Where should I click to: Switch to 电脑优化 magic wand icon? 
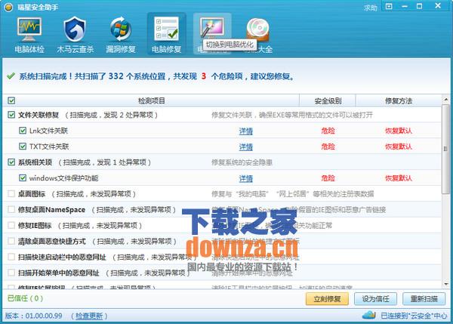click(x=212, y=28)
